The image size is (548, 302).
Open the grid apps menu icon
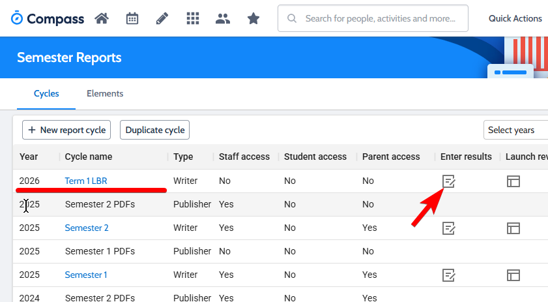point(192,18)
